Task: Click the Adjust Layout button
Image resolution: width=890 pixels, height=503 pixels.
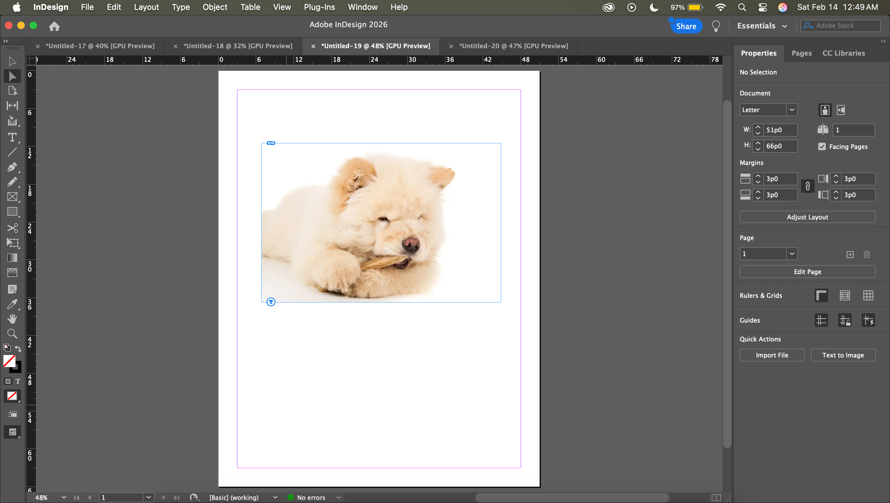Action: pos(807,217)
